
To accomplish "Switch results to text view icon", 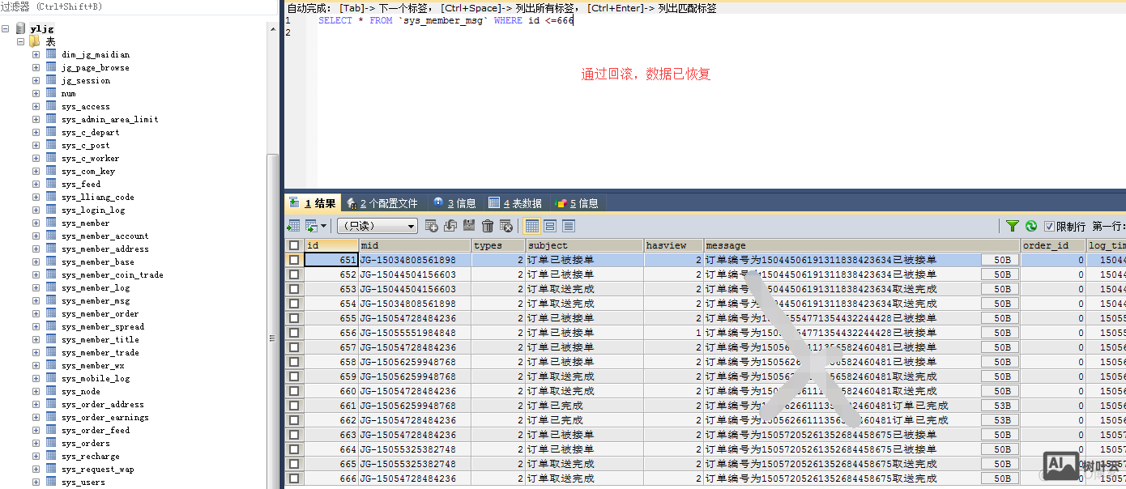I will [x=569, y=226].
